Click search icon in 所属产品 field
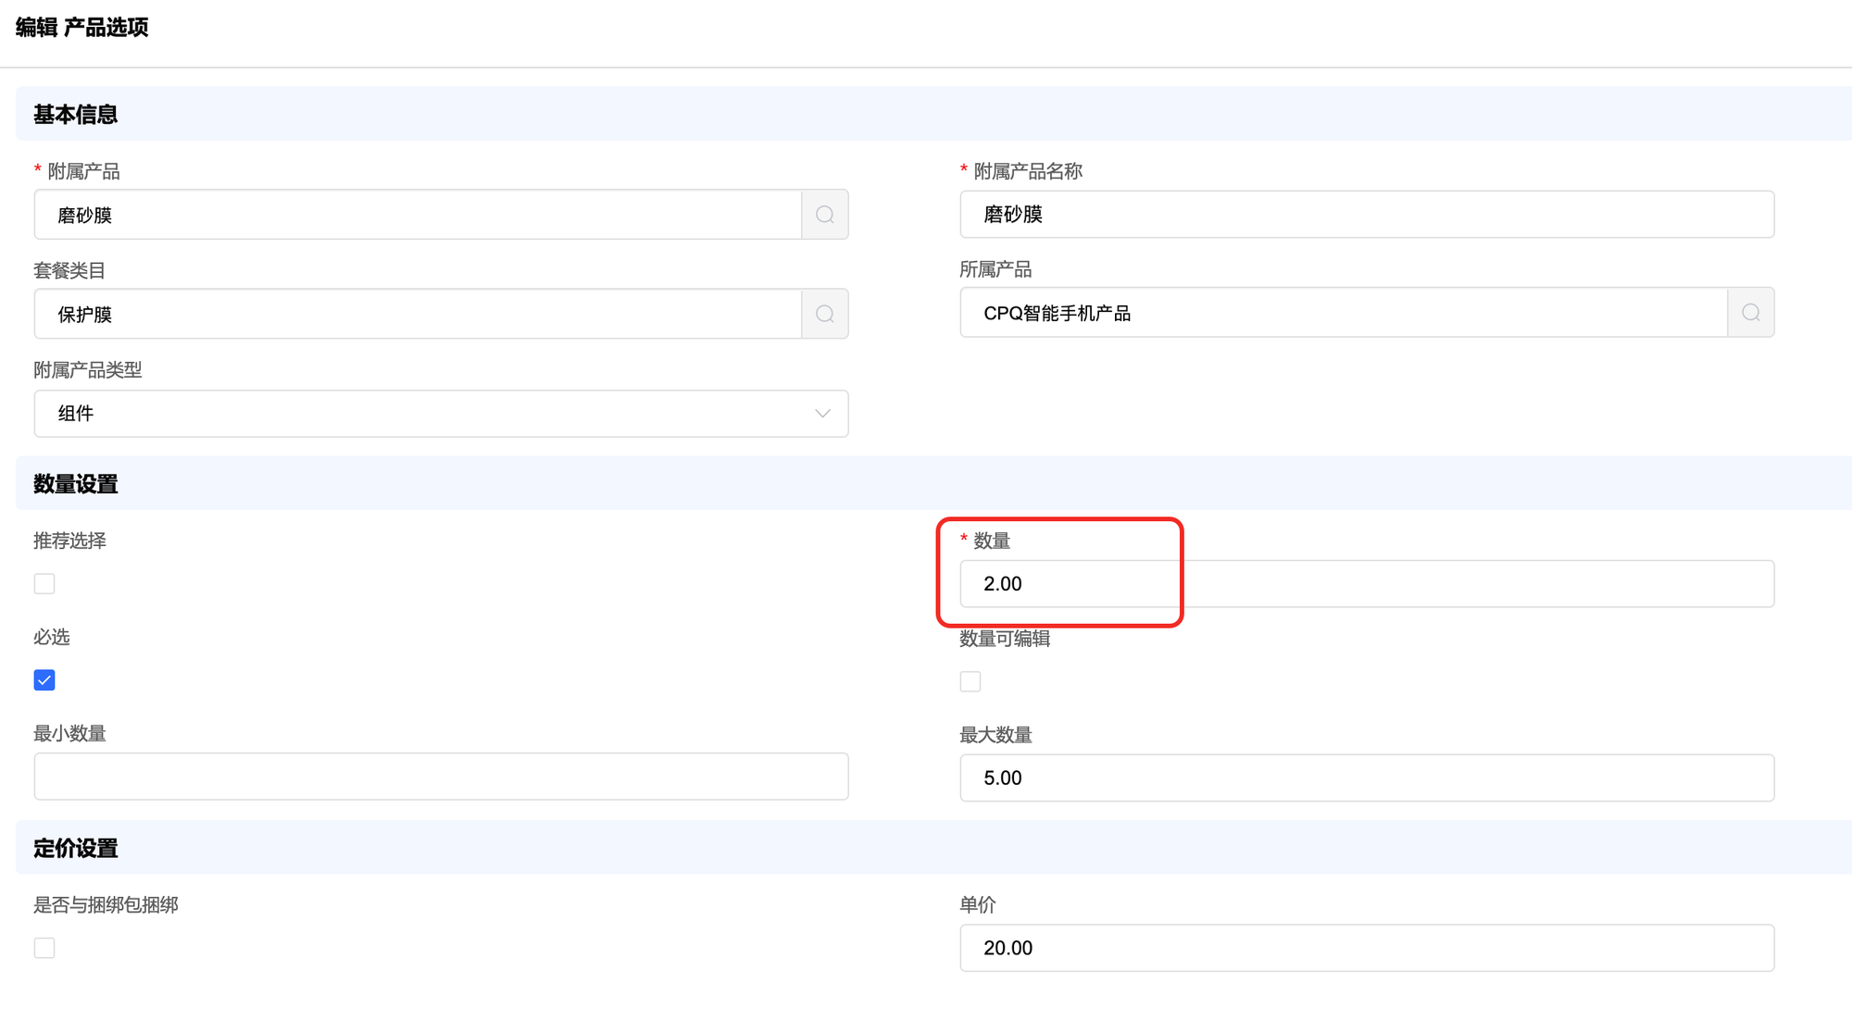The height and width of the screenshot is (1020, 1852). point(1750,313)
